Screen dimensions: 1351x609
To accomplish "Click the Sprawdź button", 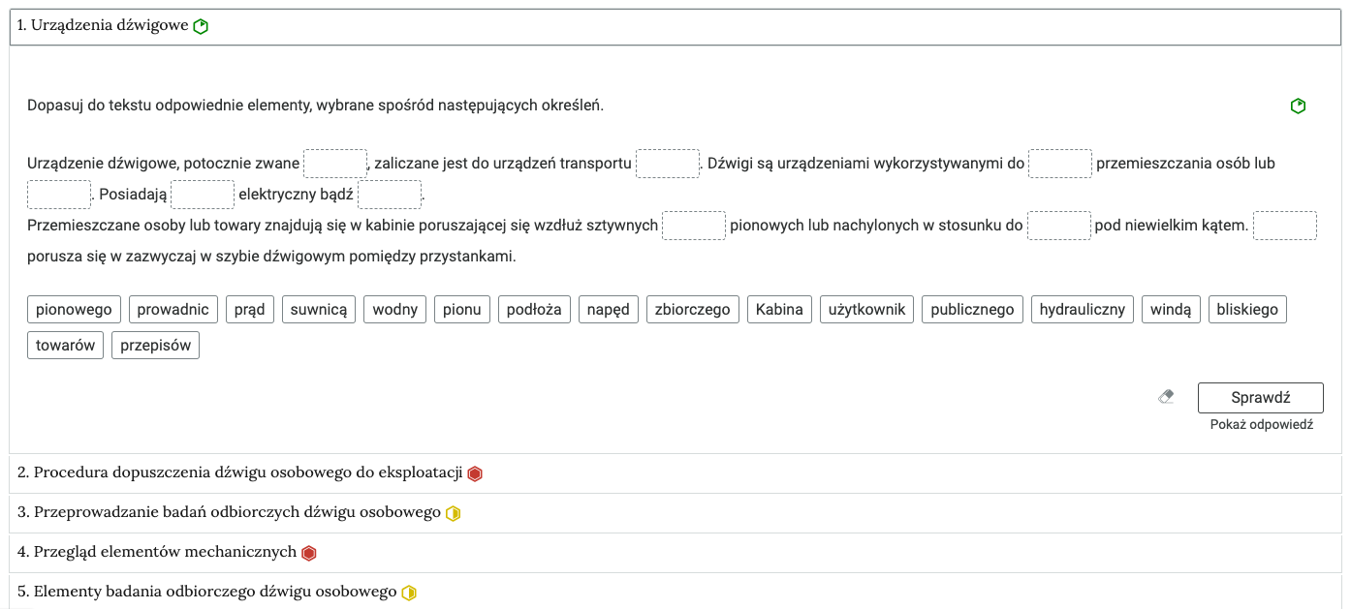I will [1260, 397].
